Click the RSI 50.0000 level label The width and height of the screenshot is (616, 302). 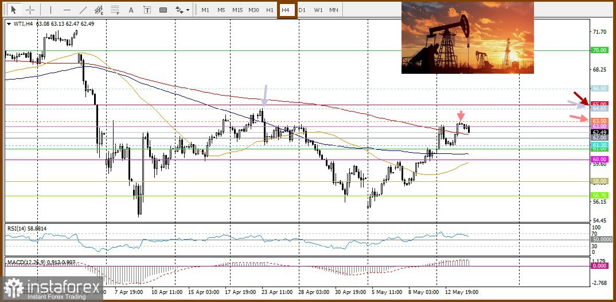(x=601, y=239)
